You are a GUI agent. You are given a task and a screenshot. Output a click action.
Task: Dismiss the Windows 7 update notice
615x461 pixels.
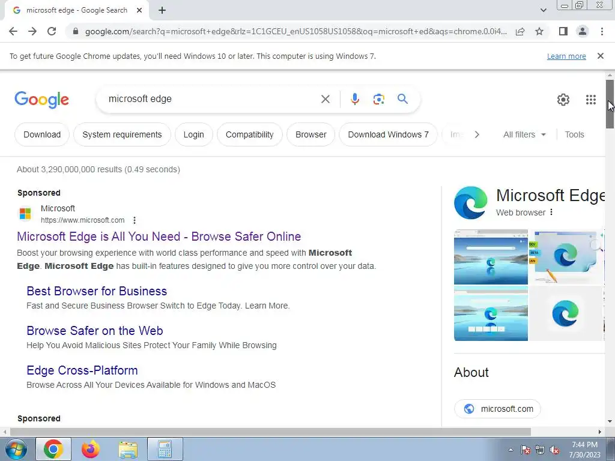tap(600, 56)
